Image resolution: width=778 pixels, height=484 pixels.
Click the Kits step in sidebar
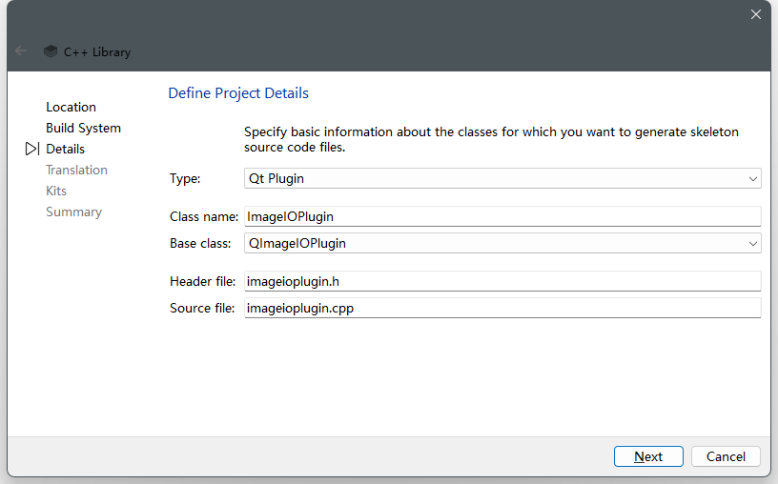click(56, 191)
